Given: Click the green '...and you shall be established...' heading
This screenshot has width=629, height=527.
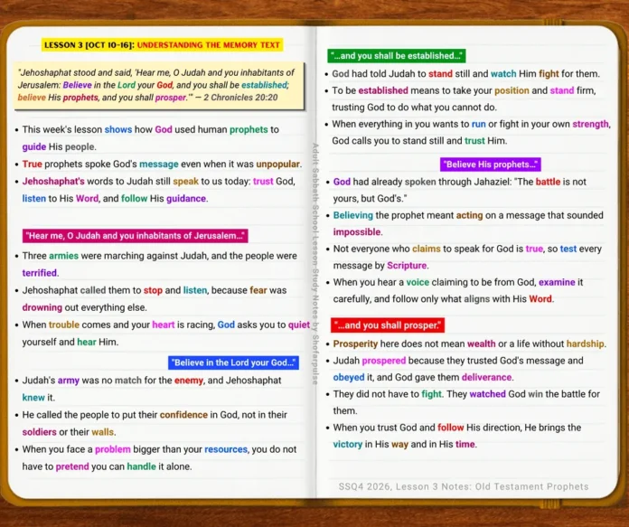Looking at the screenshot, I should pyautogui.click(x=397, y=56).
